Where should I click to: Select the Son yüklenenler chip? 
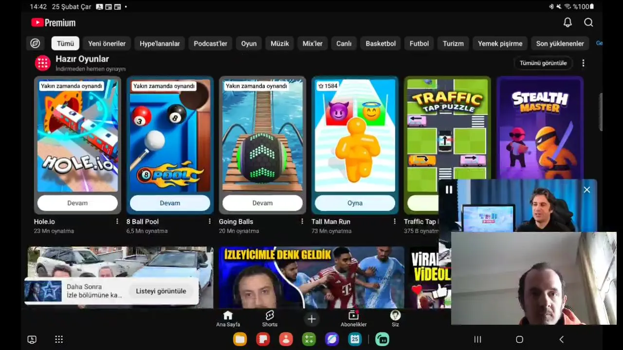[x=560, y=43]
